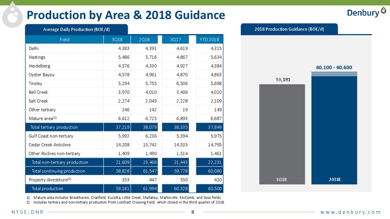Screen dimensions: 390x219
Task: Select the Hastings field row label
Action: [x=37, y=57]
